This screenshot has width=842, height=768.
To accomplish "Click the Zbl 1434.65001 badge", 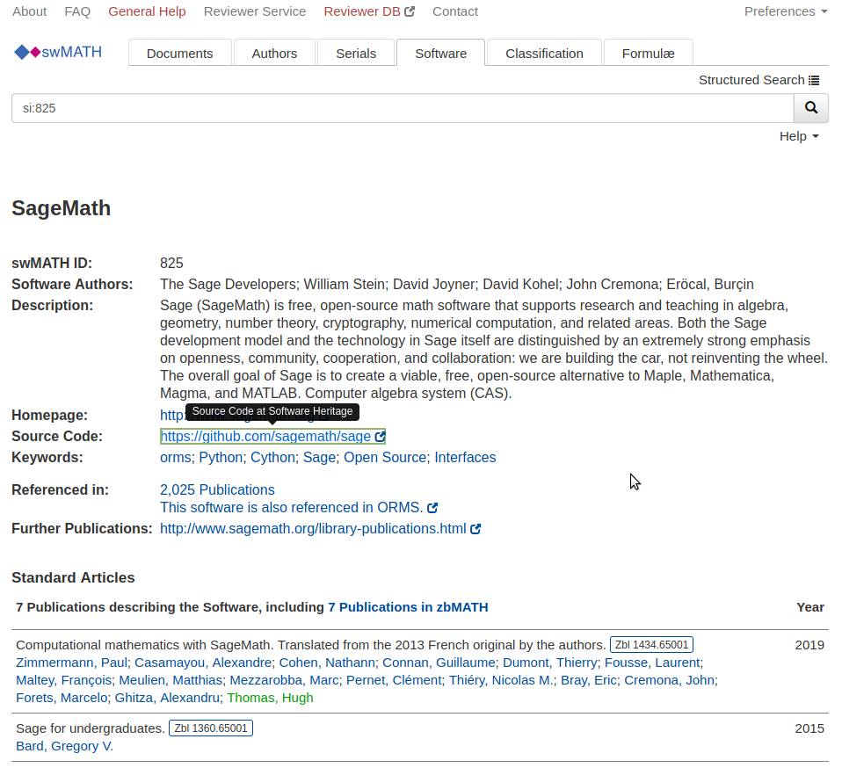I will (651, 645).
